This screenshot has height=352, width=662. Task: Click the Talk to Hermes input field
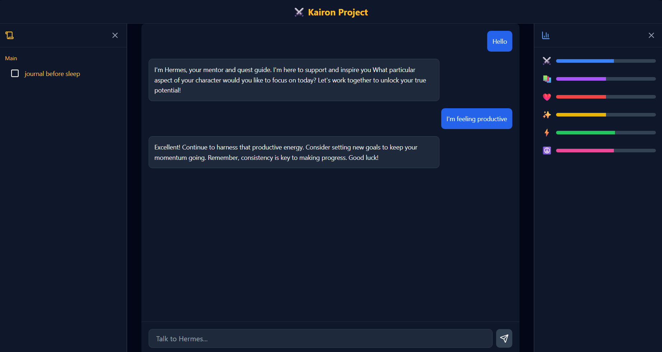320,338
